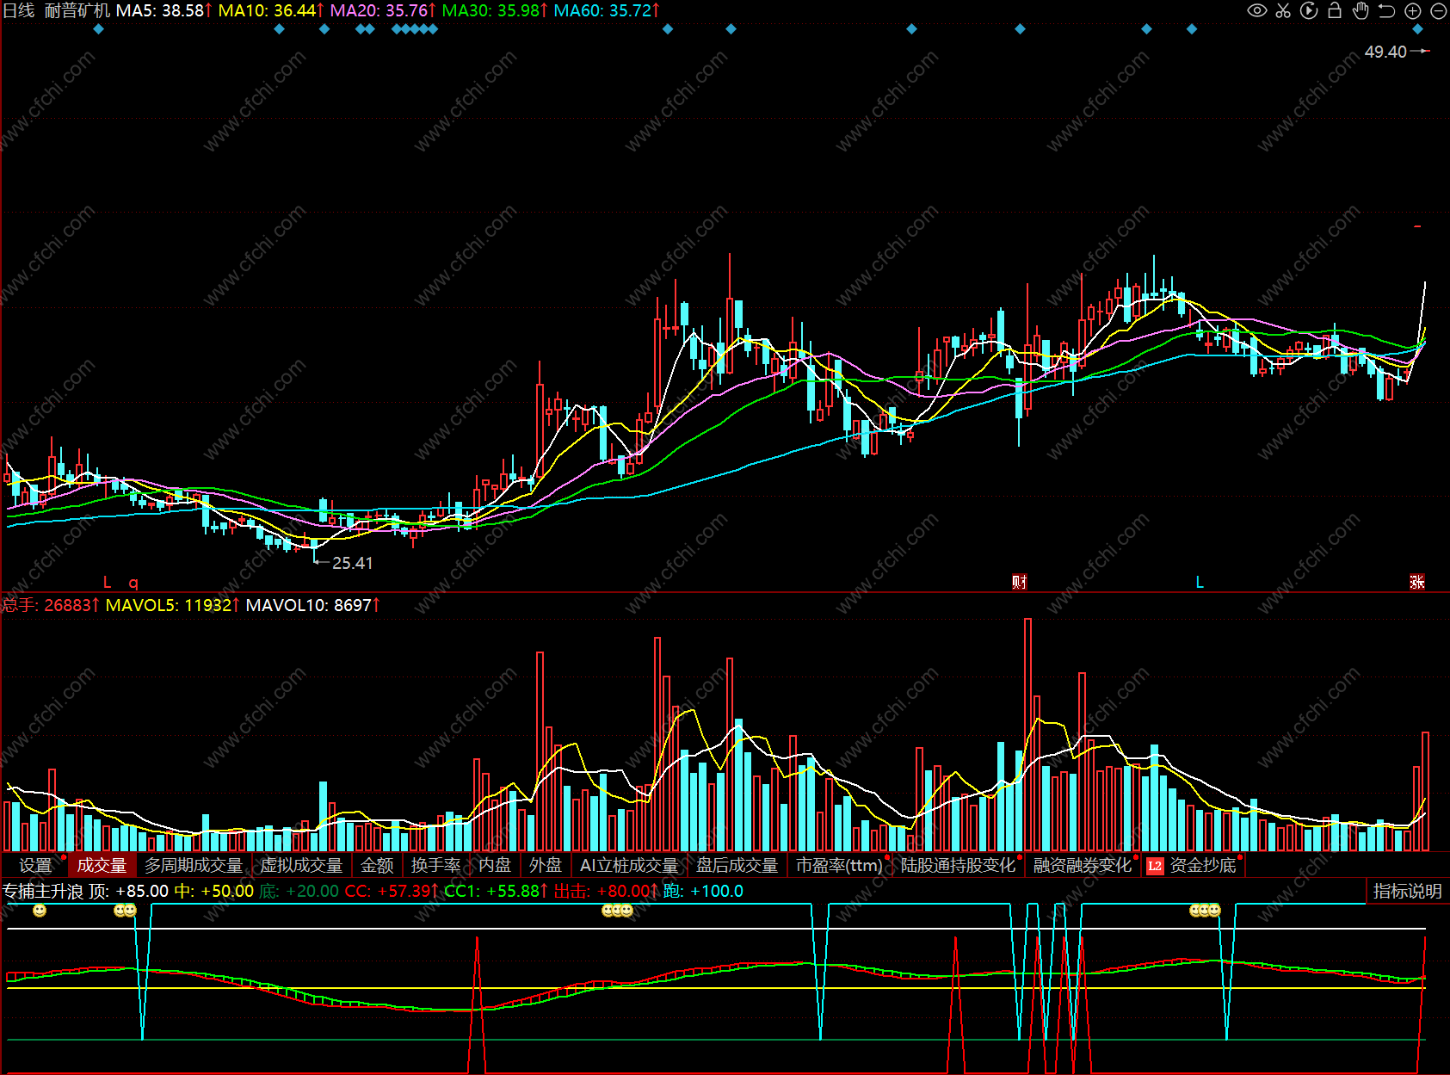Click the 涨 marker icon
The width and height of the screenshot is (1450, 1075).
(1417, 582)
